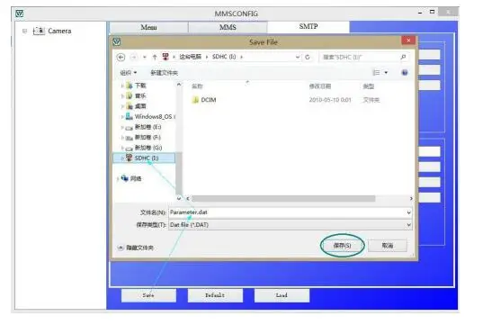
Task: Click the horizontal scrollbar in file list
Action: (283, 199)
